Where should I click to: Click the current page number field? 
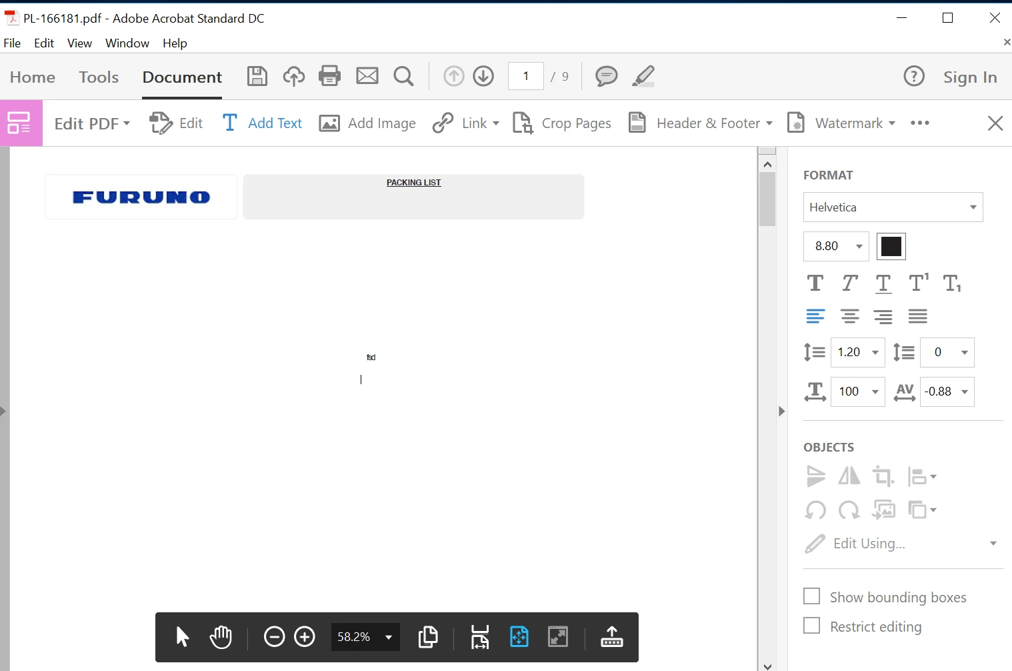tap(526, 76)
